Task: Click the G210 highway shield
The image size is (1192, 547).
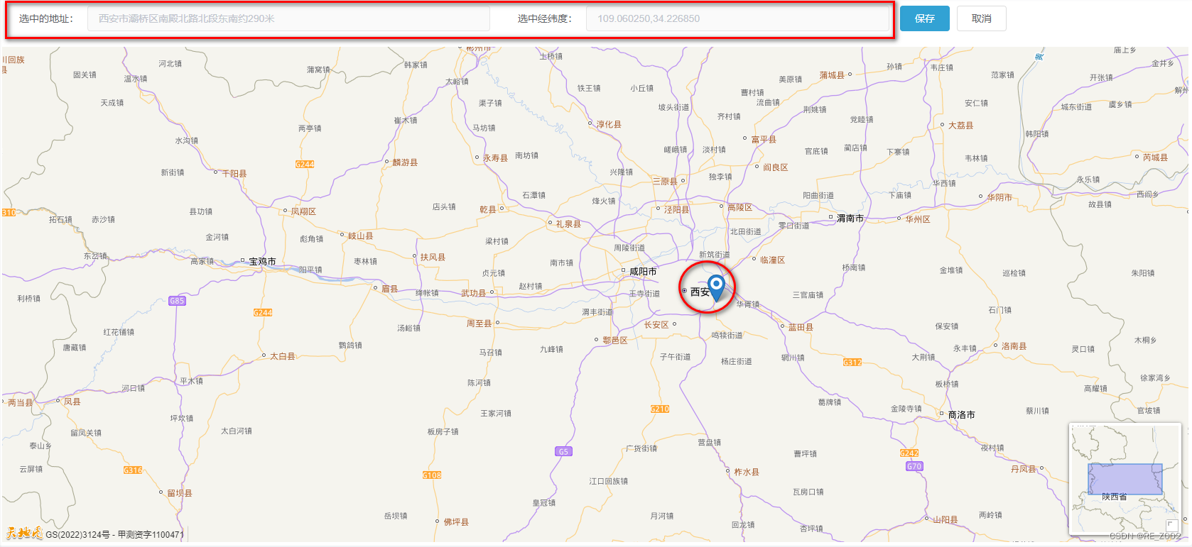Action: pos(660,409)
